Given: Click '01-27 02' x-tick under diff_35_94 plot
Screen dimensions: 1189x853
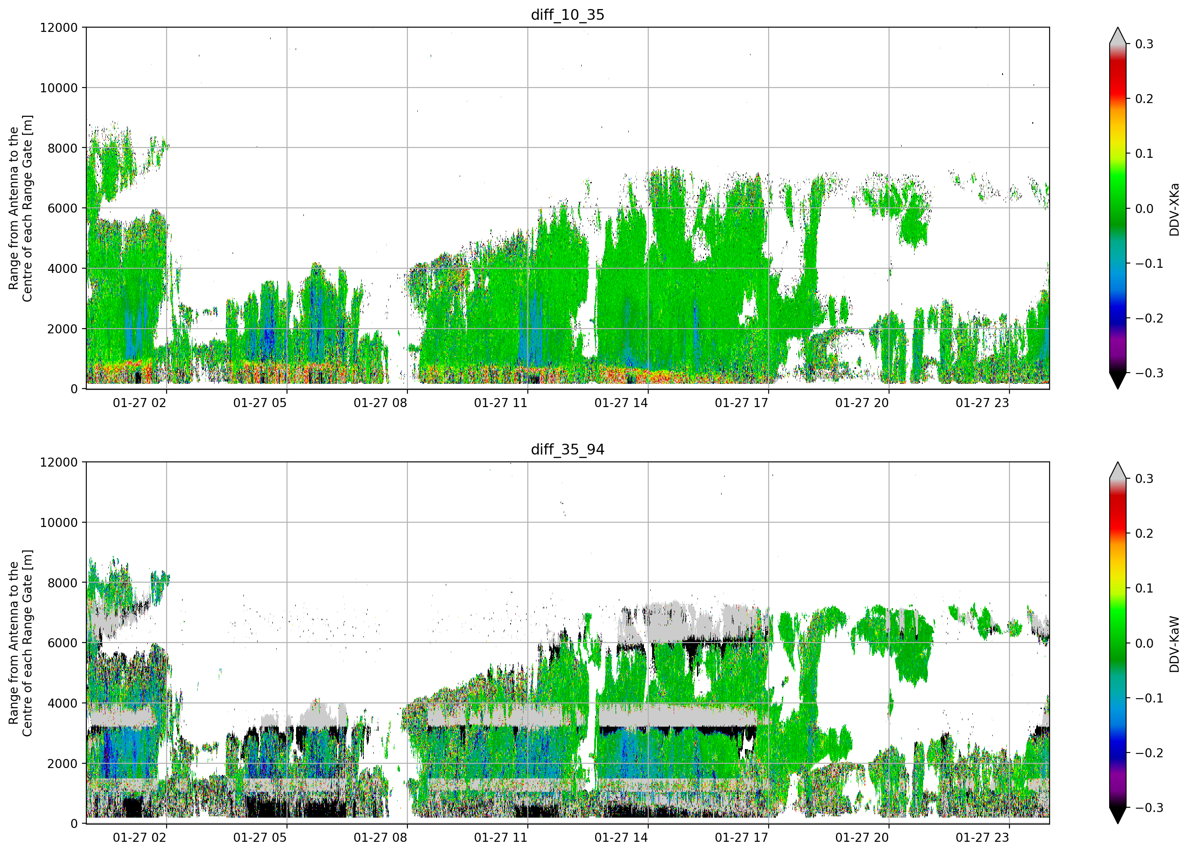Looking at the screenshot, I should (139, 838).
